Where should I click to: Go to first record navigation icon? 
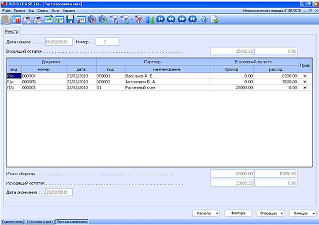point(160,19)
